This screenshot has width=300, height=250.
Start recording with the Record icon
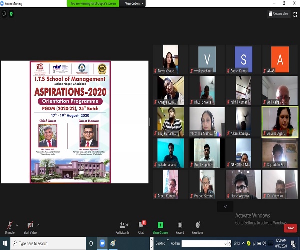180,228
